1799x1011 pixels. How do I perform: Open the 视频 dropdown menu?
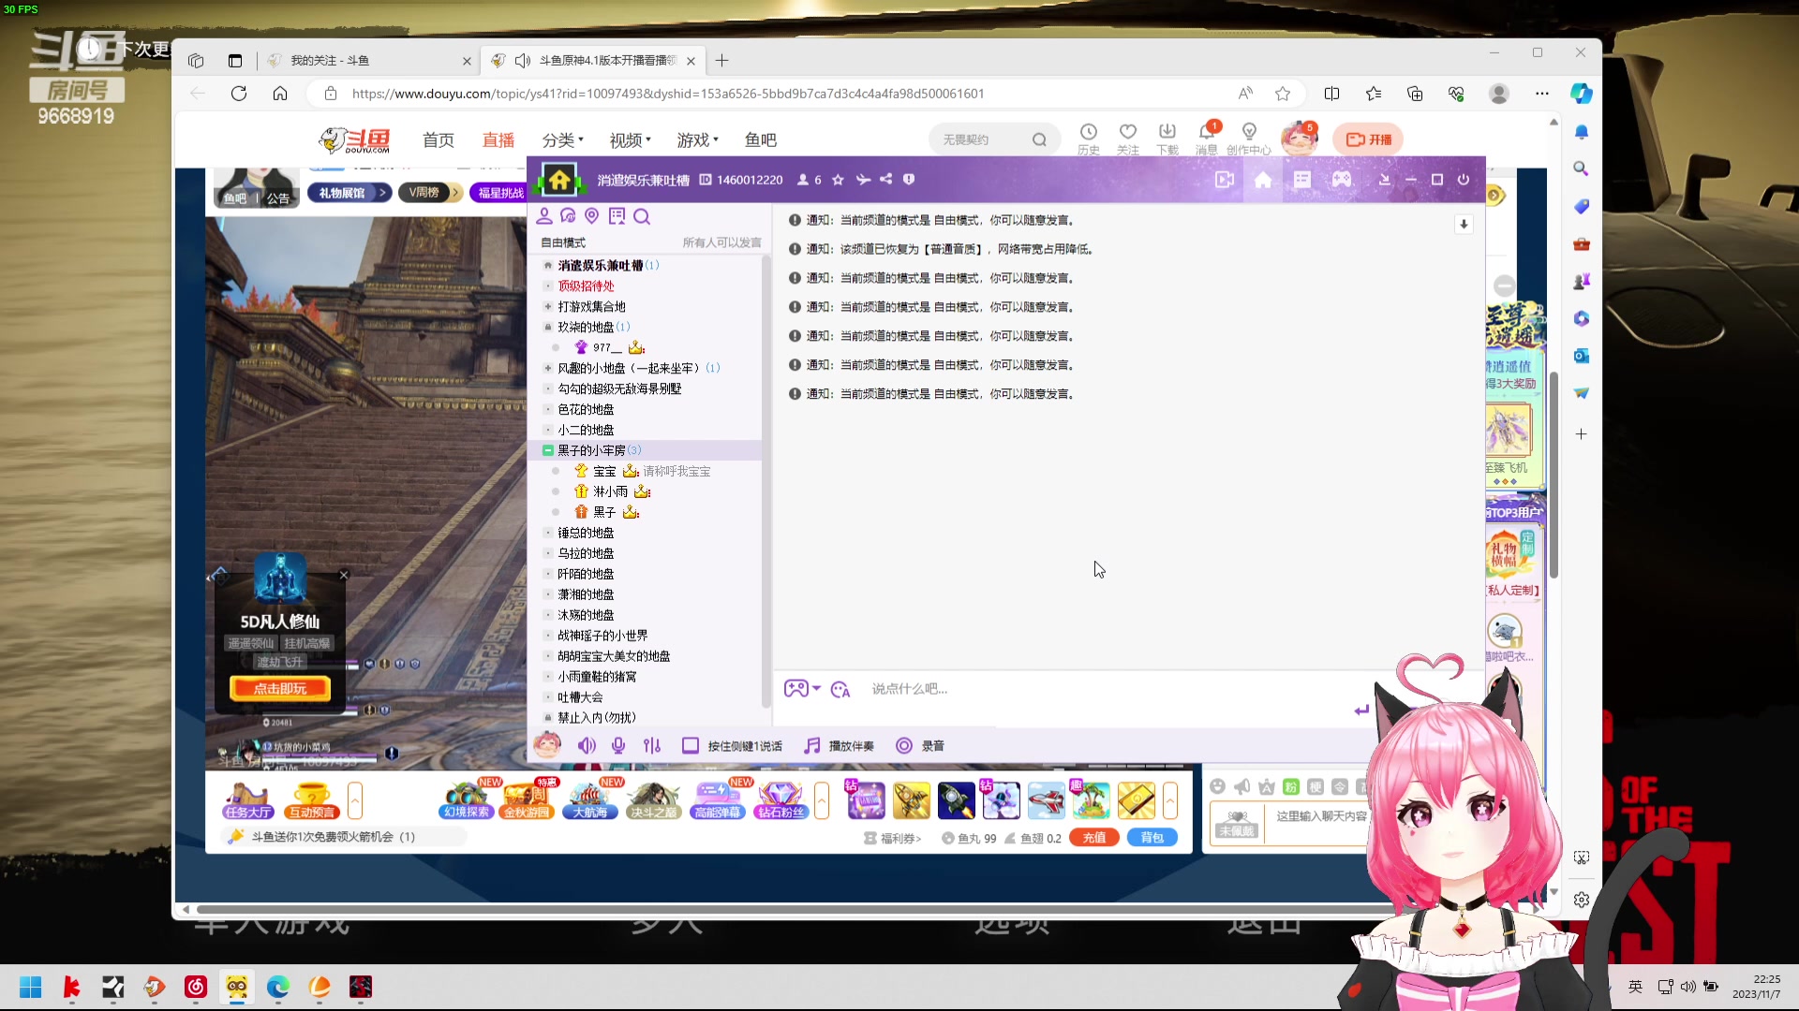630,140
